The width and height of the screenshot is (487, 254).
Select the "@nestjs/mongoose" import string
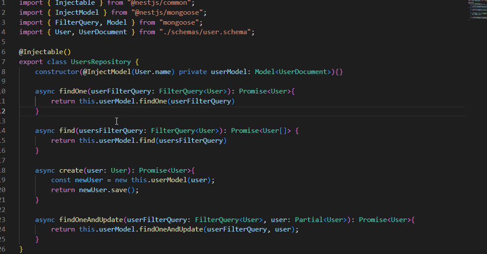(x=167, y=13)
